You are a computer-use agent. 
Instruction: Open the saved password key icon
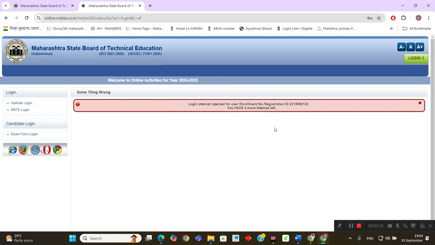(x=370, y=18)
